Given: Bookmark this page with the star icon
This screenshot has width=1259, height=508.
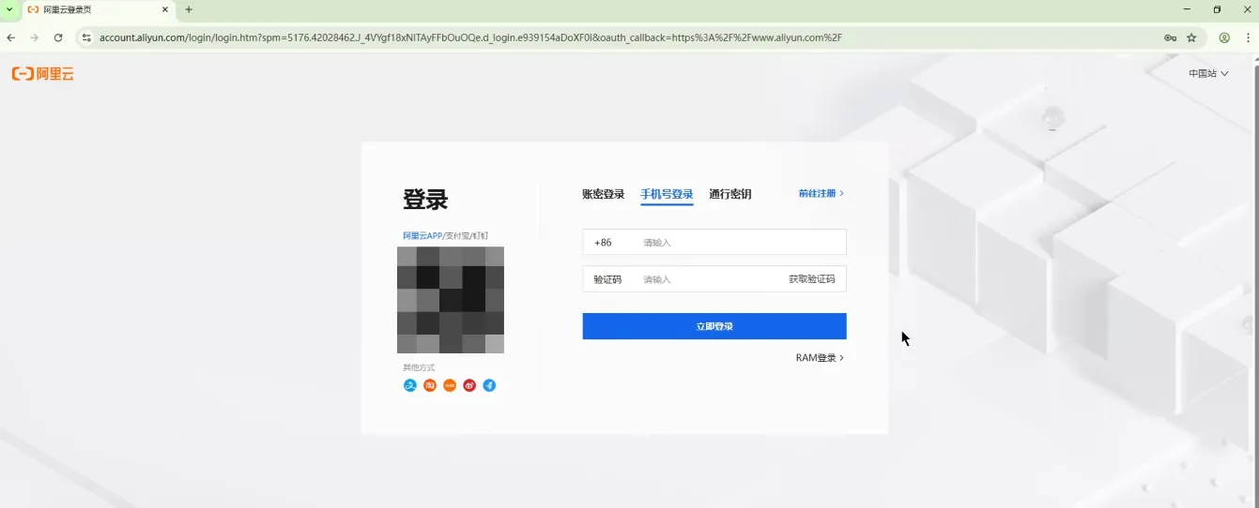Looking at the screenshot, I should pyautogui.click(x=1191, y=37).
